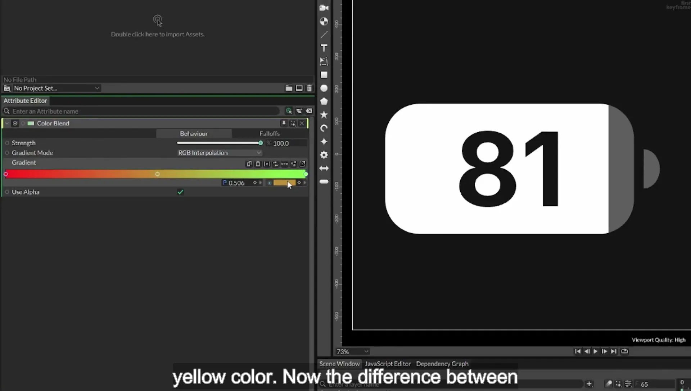Toggle the Color Blend enable checkbox

[x=15, y=123]
